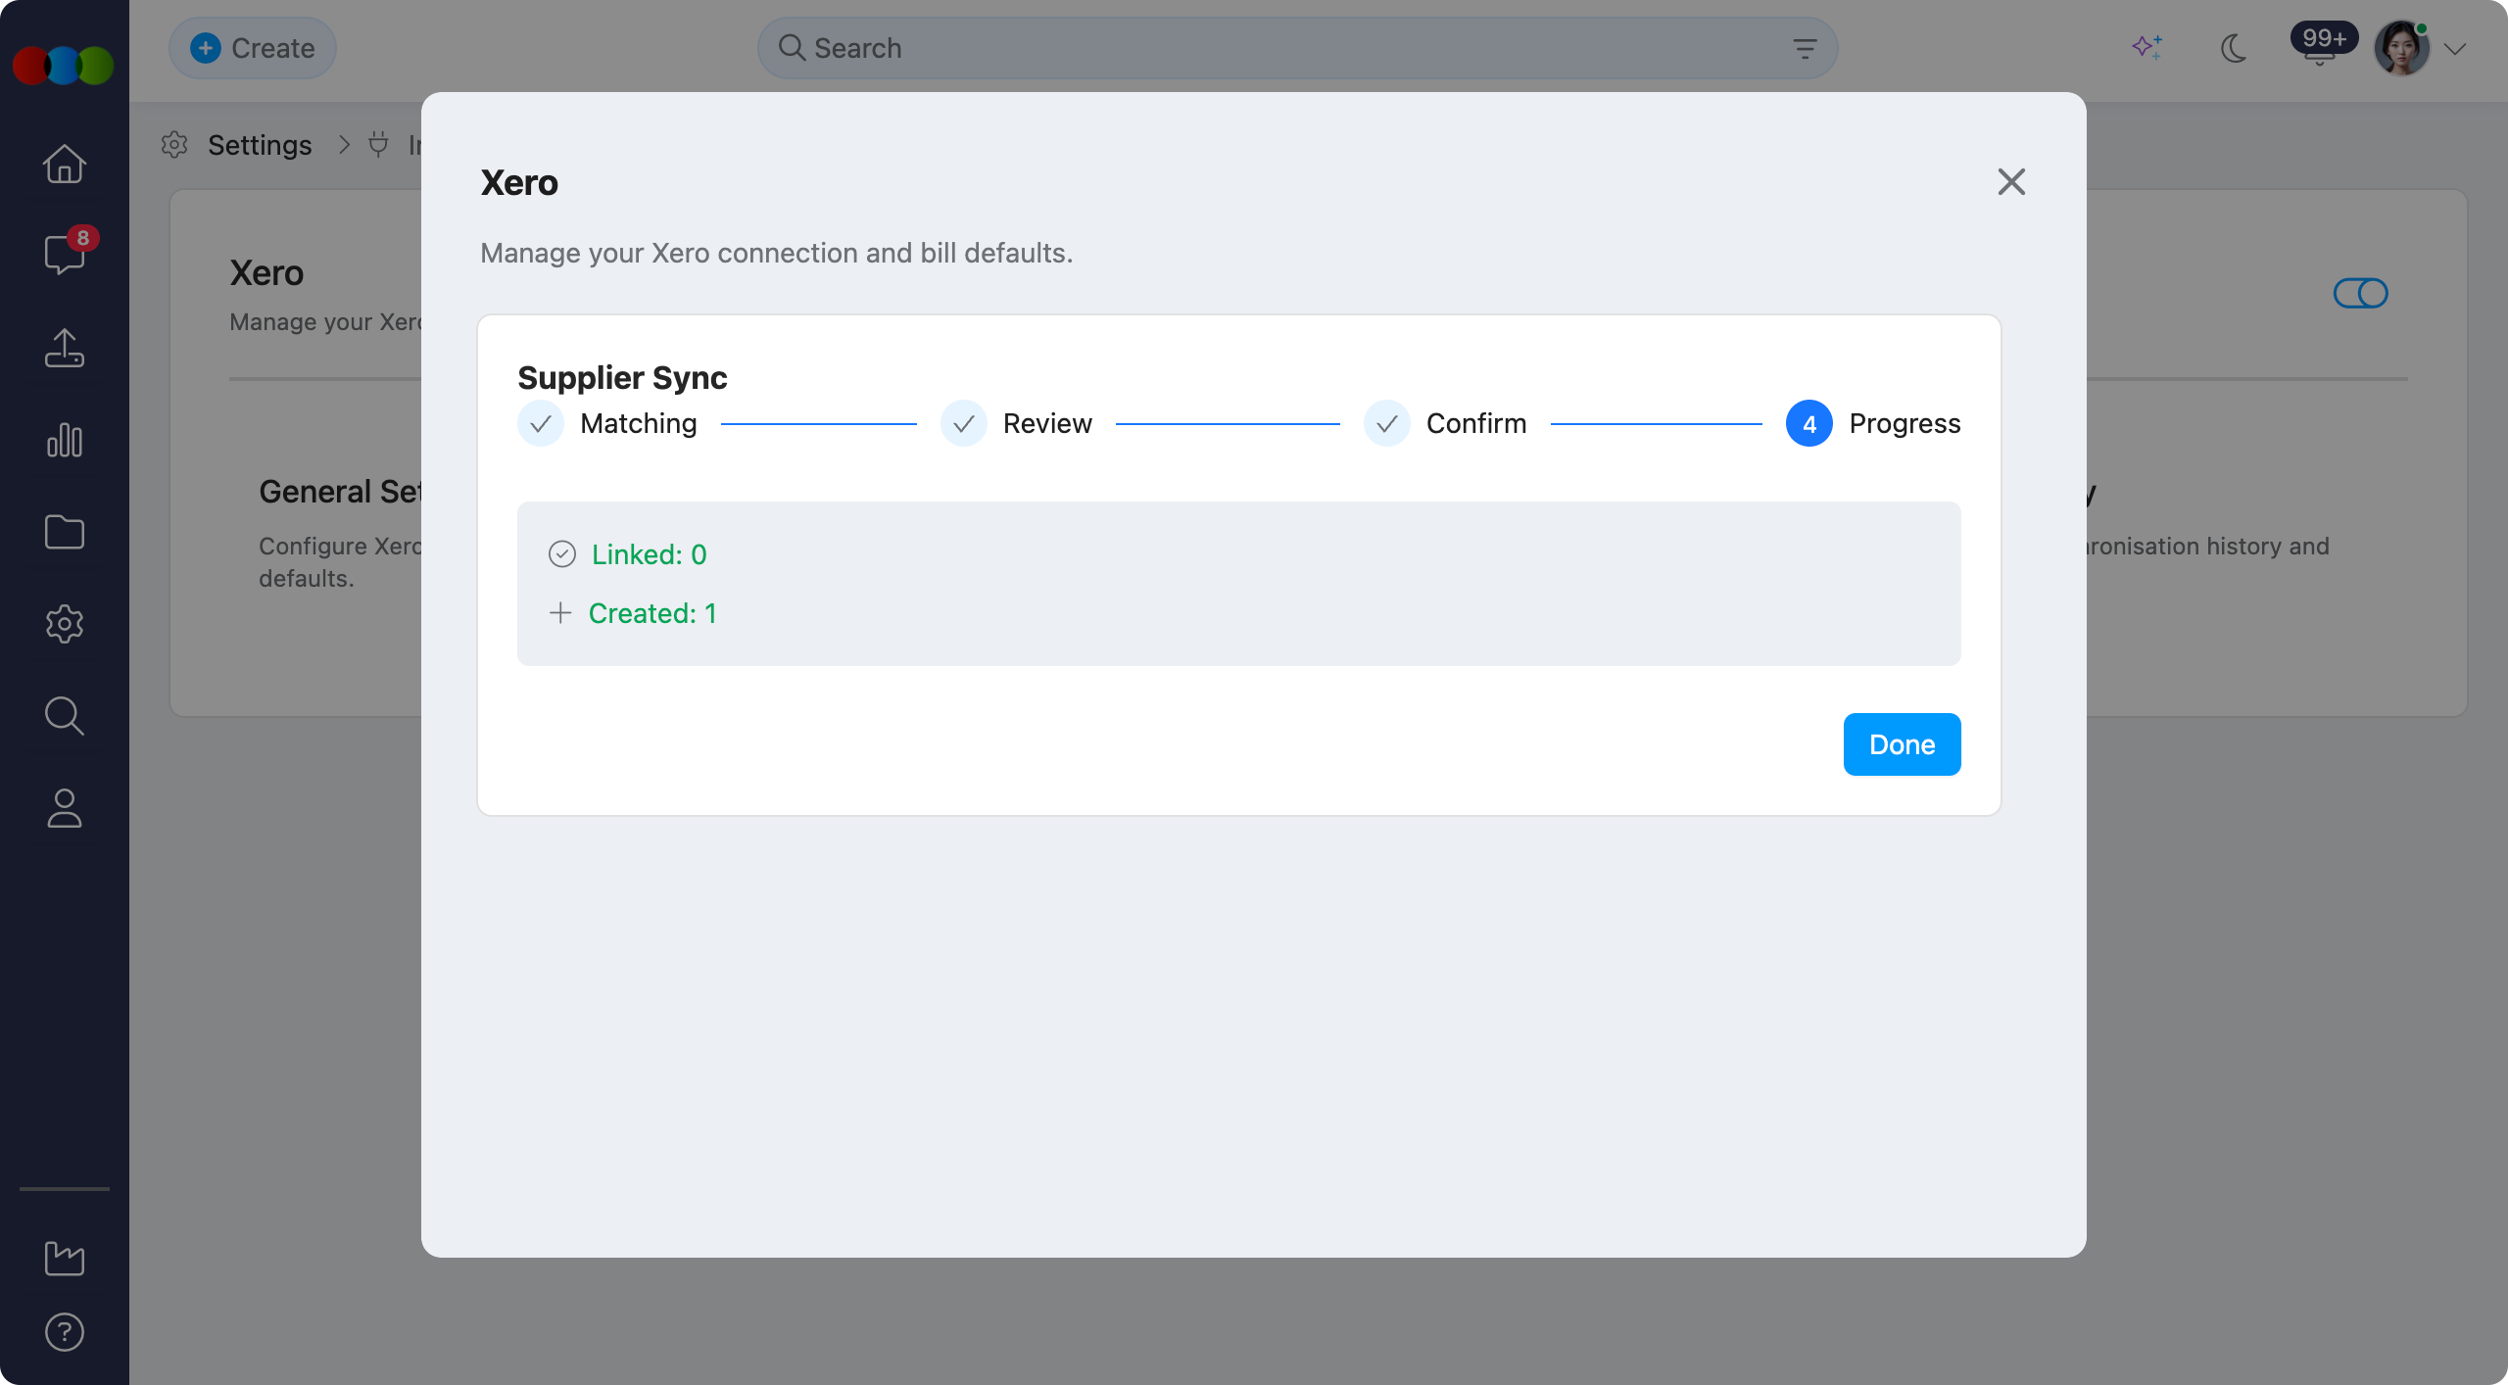Click the Review step checkmark icon
The image size is (2508, 1385).
coord(964,423)
